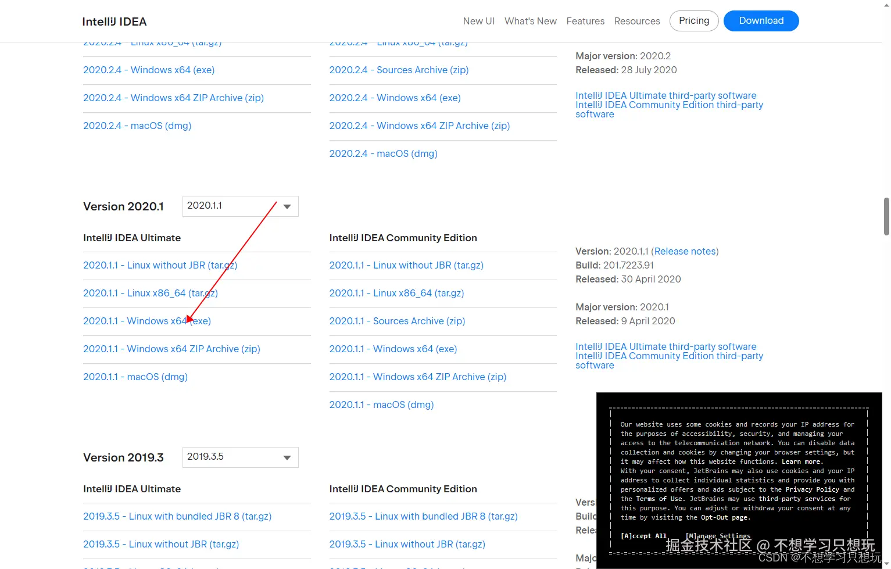Open What's New page
The width and height of the screenshot is (891, 569).
click(x=531, y=21)
